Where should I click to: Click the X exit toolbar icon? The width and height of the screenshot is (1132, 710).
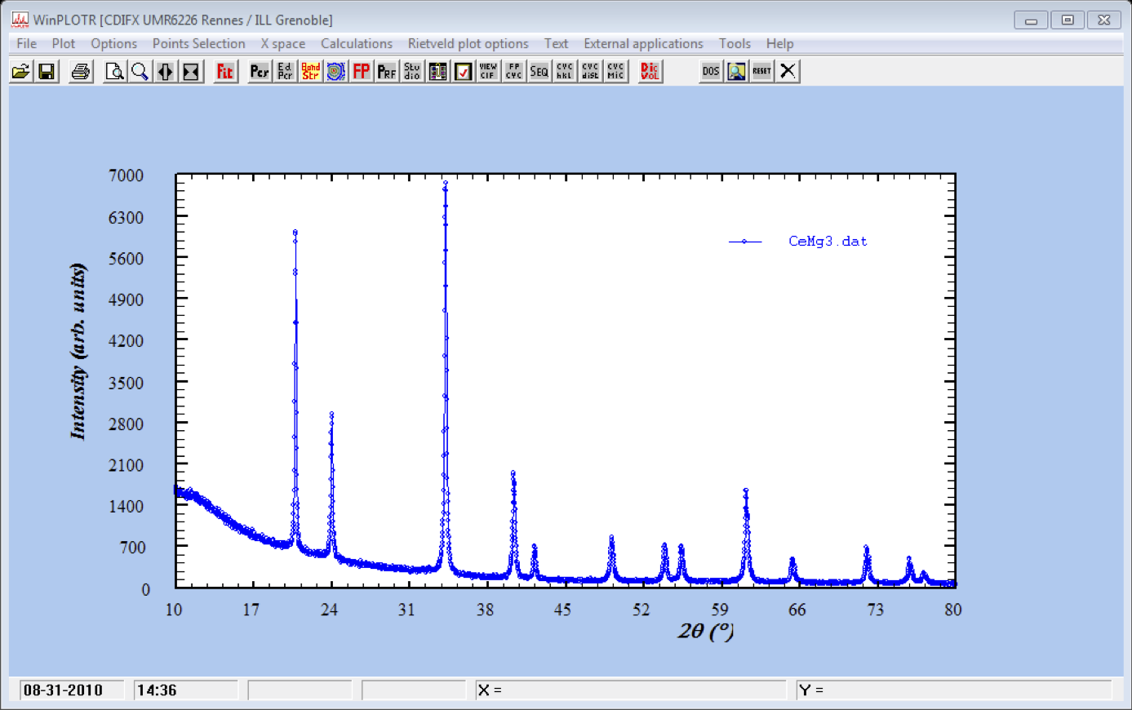pos(787,72)
